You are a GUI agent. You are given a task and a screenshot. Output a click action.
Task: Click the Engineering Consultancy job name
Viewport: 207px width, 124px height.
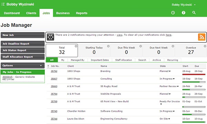114,119
